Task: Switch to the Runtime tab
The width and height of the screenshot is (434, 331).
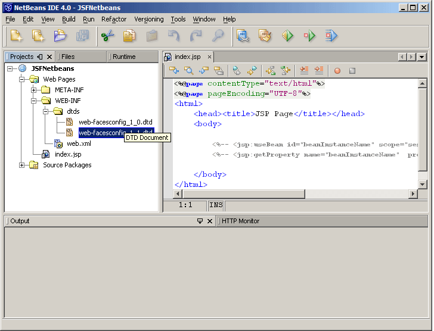Action: point(124,57)
